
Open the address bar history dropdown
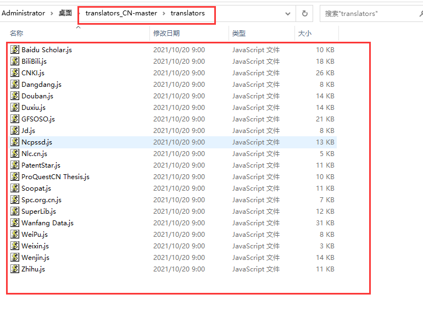(288, 14)
